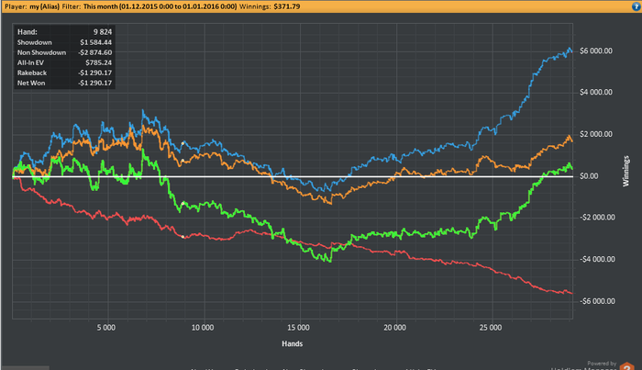
Task: Click the $6 000.00 y-axis label
Action: coord(596,51)
